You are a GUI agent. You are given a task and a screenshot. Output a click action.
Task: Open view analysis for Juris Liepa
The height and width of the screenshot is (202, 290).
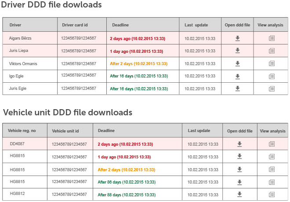[x=272, y=51]
